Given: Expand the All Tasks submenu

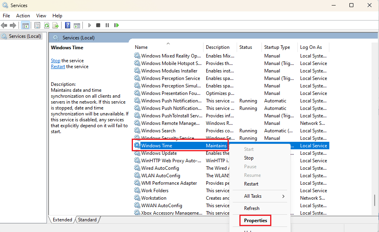Looking at the screenshot, I should coord(260,196).
